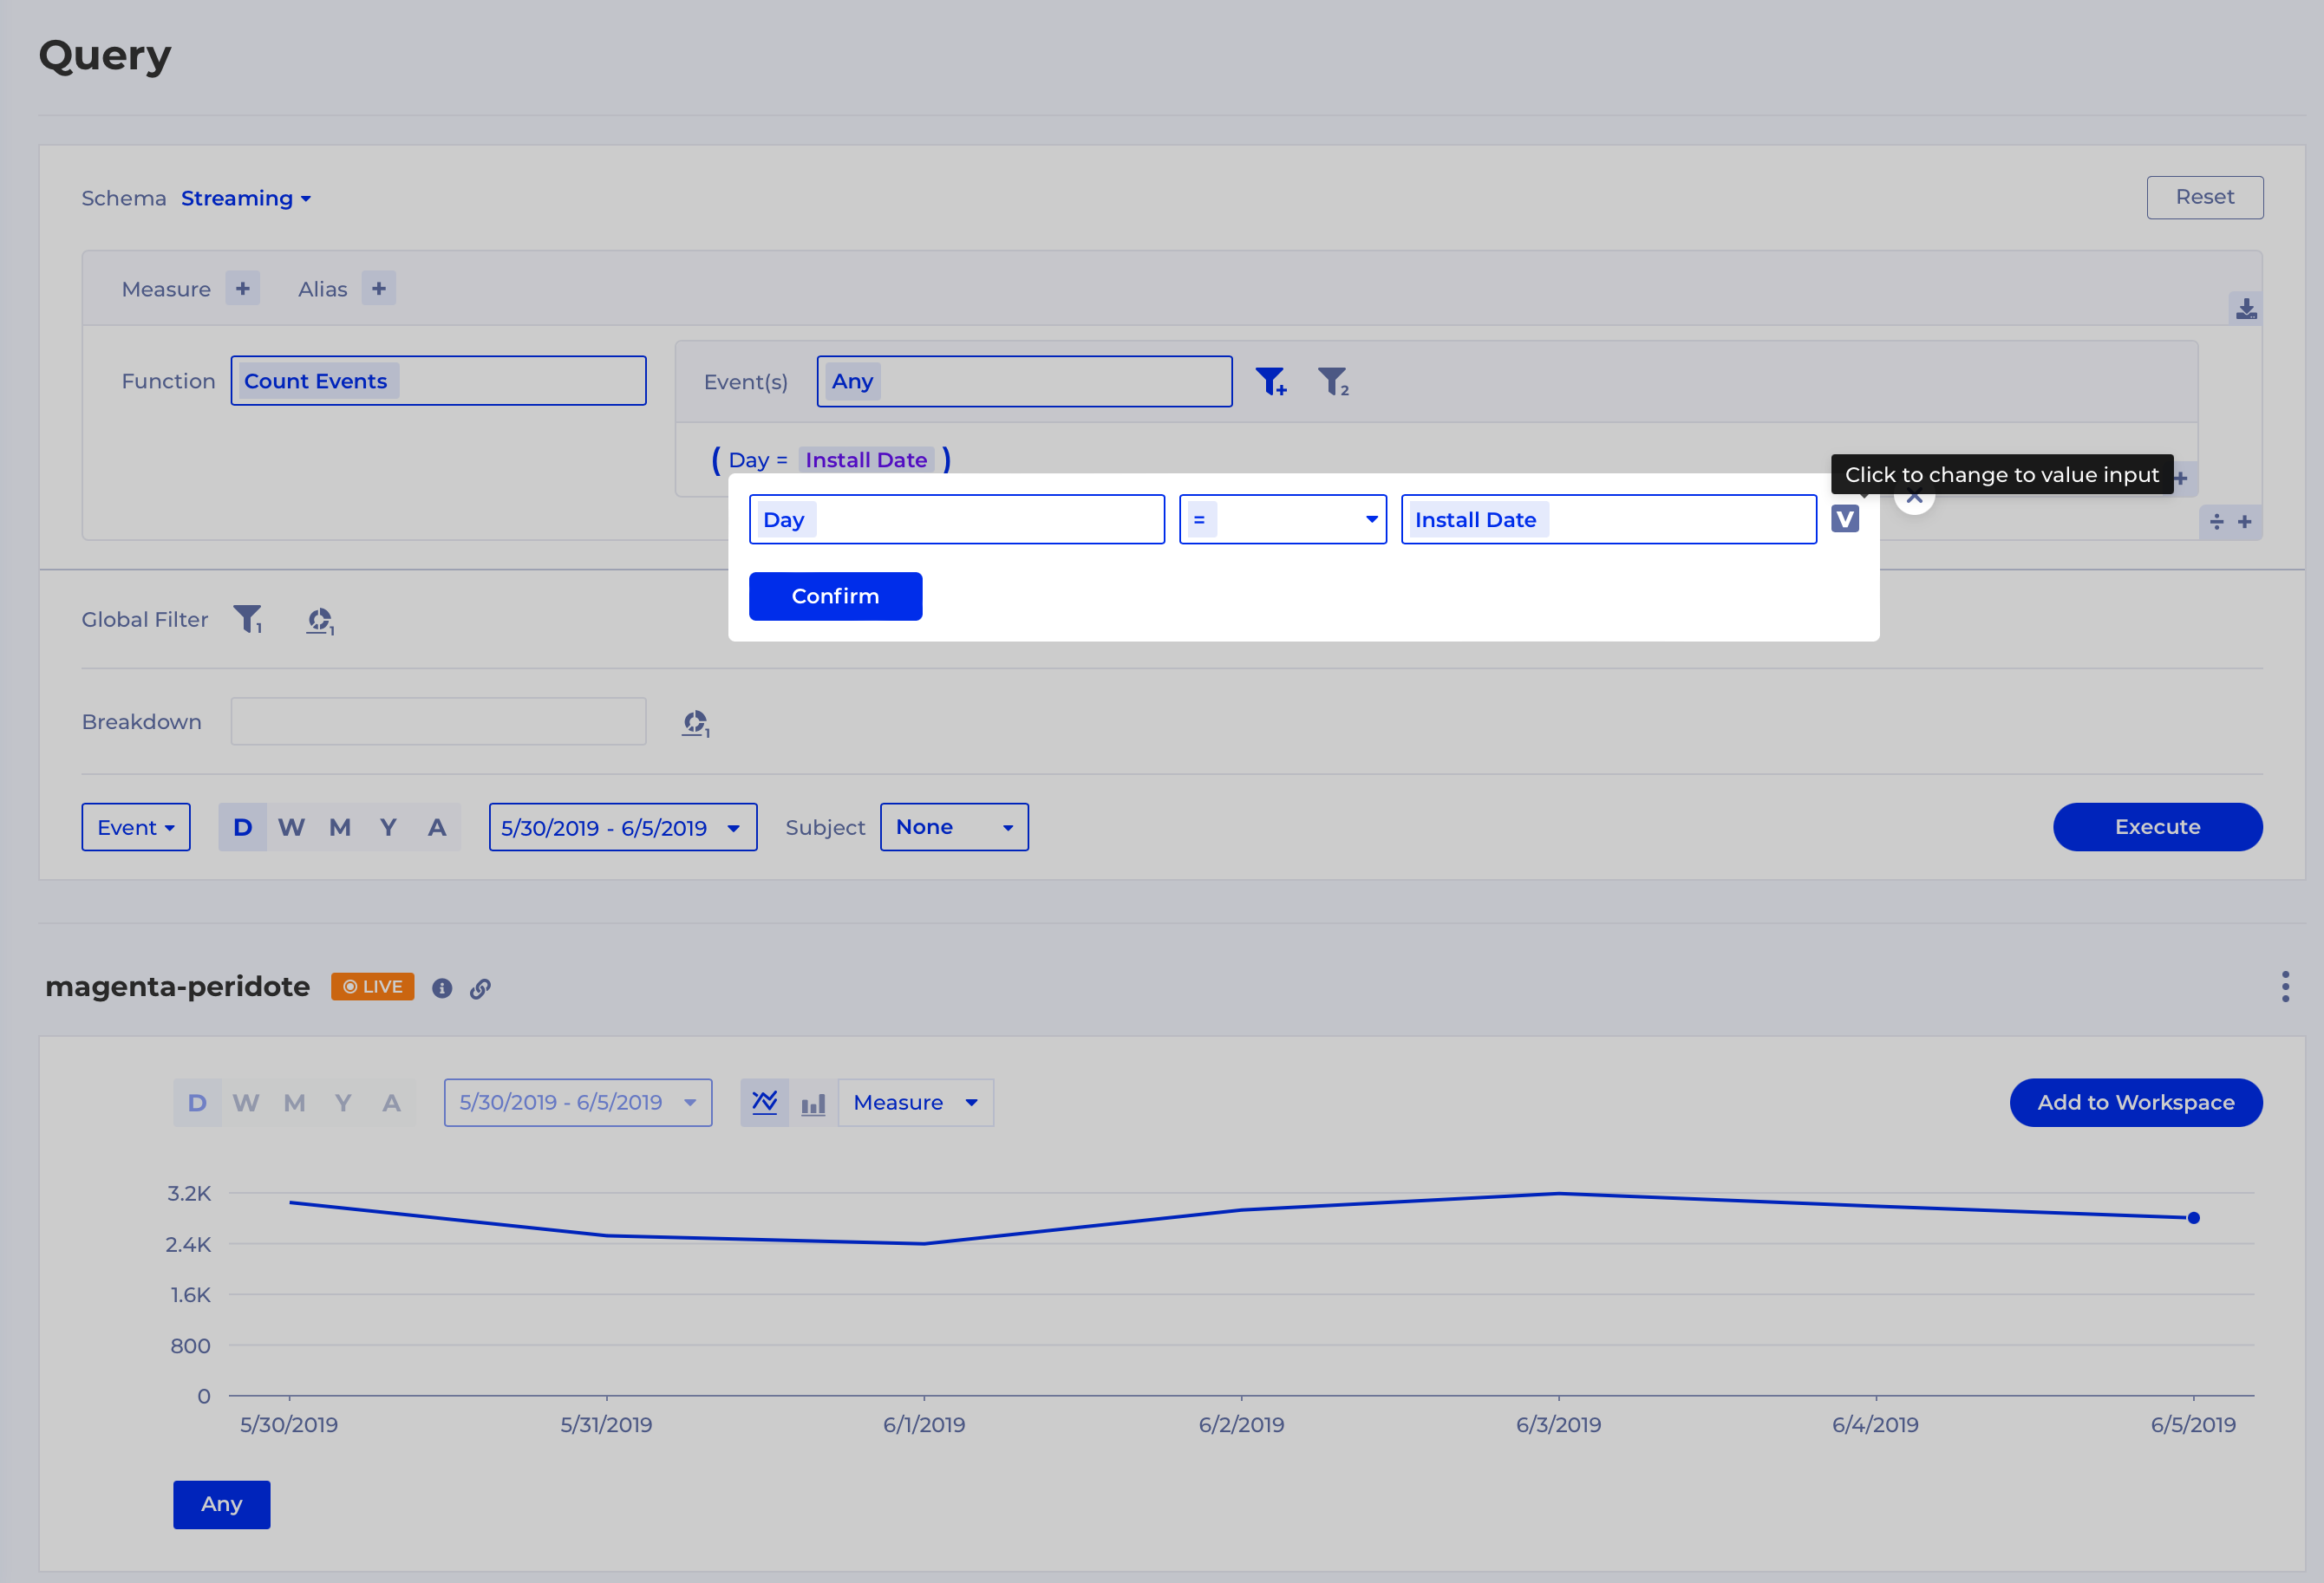Screen dimensions: 2324x1583
Task: Open the equals operator dropdown in filter popup
Action: (1282, 519)
